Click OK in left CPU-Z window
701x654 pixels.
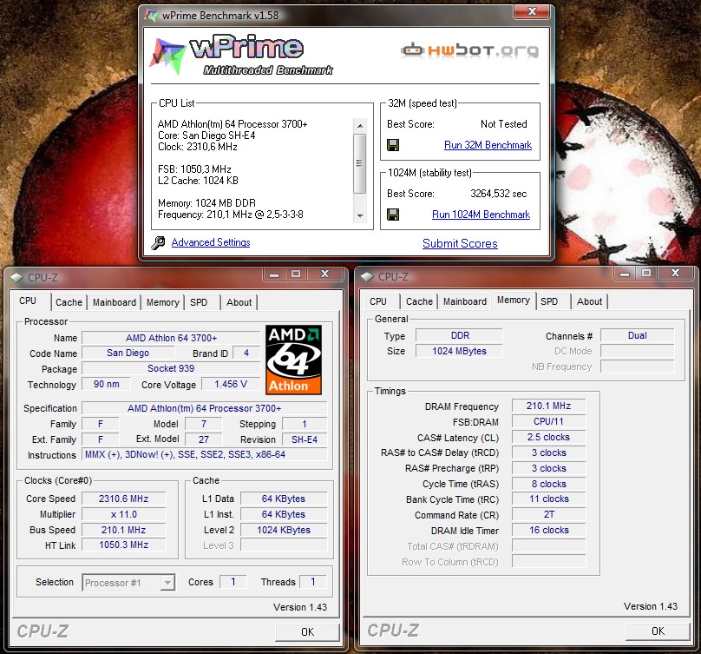tap(307, 632)
